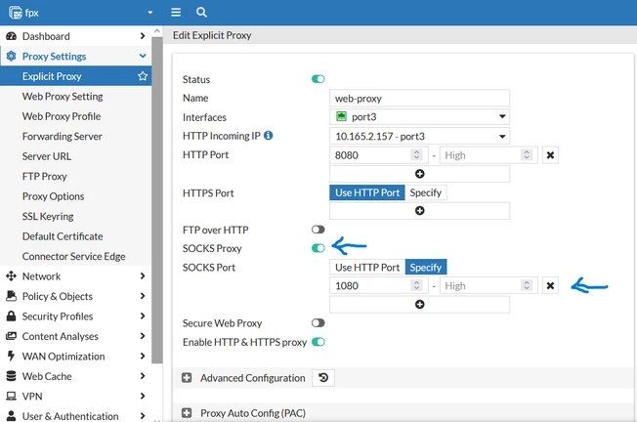Add another HTTP port range
637x422 pixels.
tap(419, 174)
